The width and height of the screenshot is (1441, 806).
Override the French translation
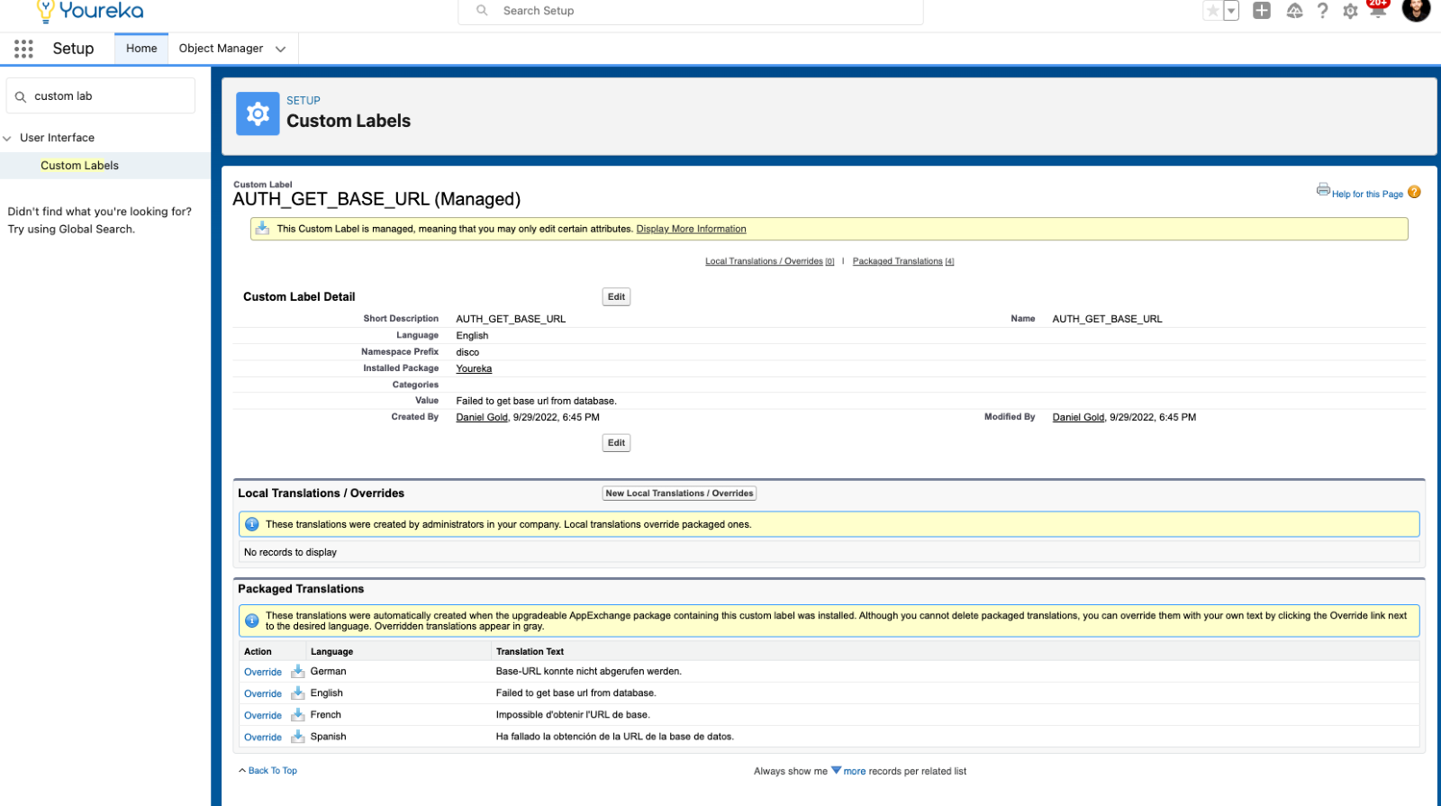click(263, 715)
